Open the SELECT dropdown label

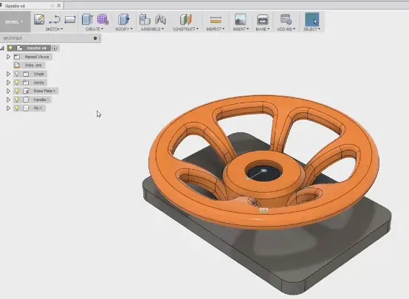(312, 30)
